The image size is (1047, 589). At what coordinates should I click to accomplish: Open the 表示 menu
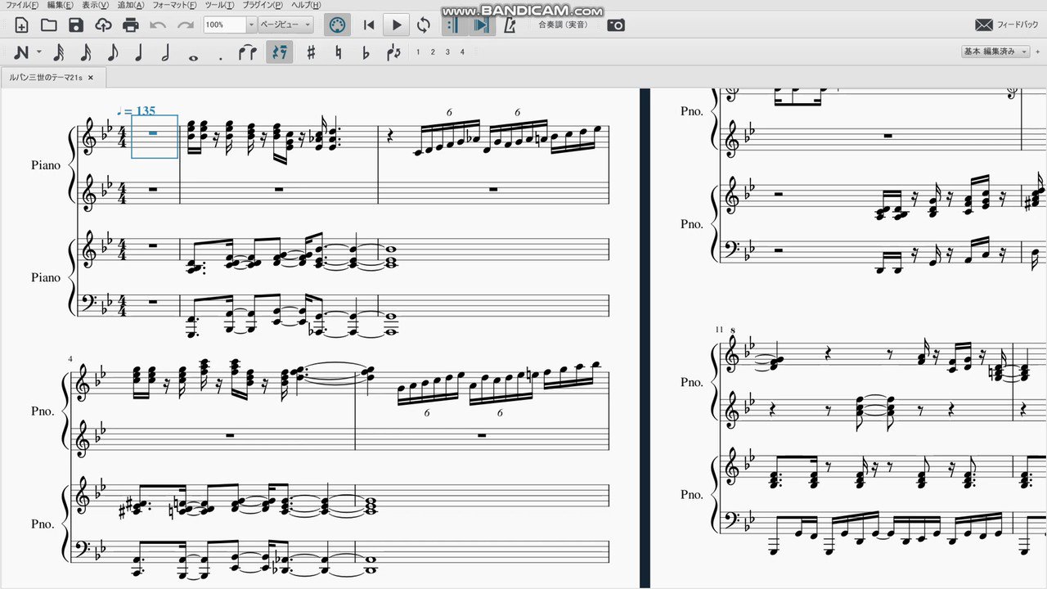[x=96, y=5]
